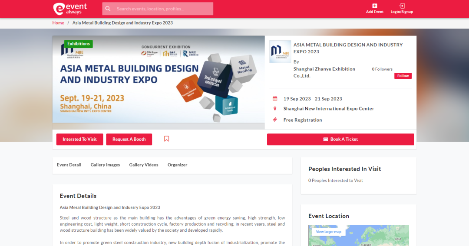Switch to Gallery Images tab

[x=105, y=165]
